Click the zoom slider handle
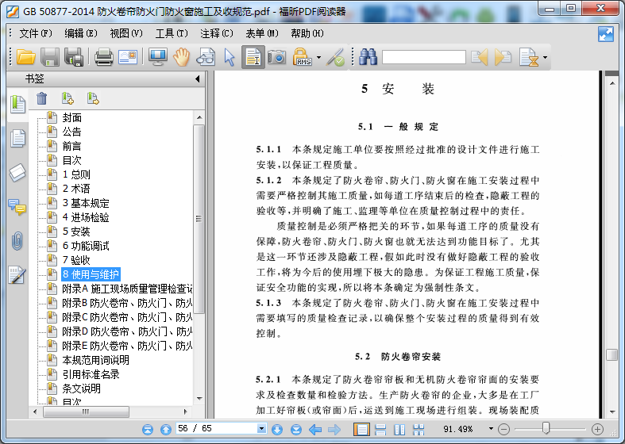This screenshot has width=625, height=444. point(546,429)
